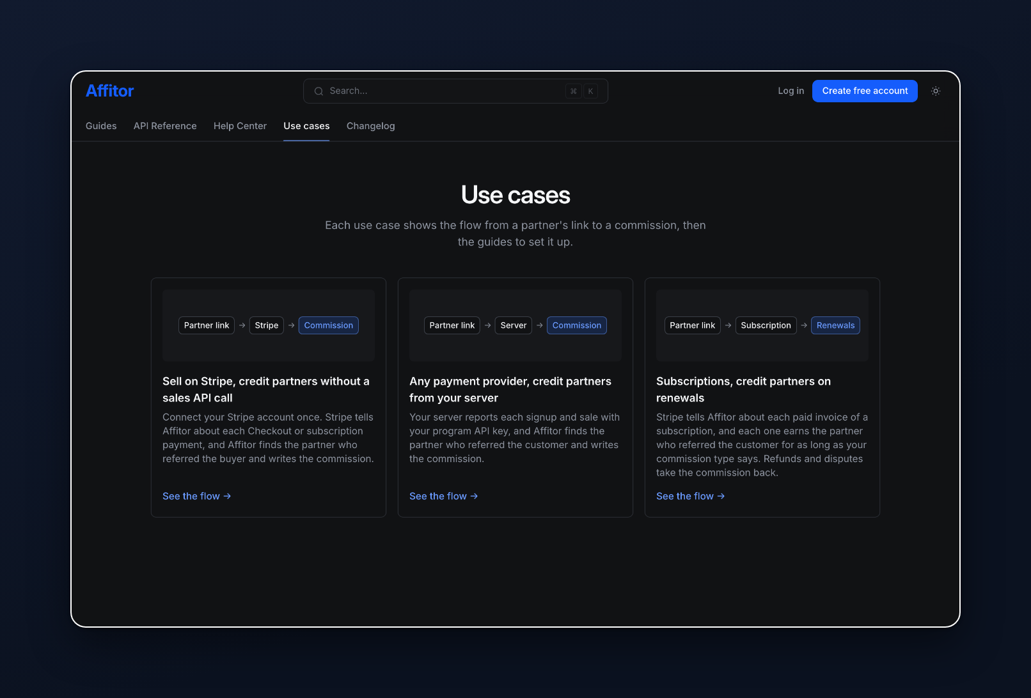Image resolution: width=1031 pixels, height=698 pixels.
Task: Open the API Reference tab
Action: click(x=165, y=126)
